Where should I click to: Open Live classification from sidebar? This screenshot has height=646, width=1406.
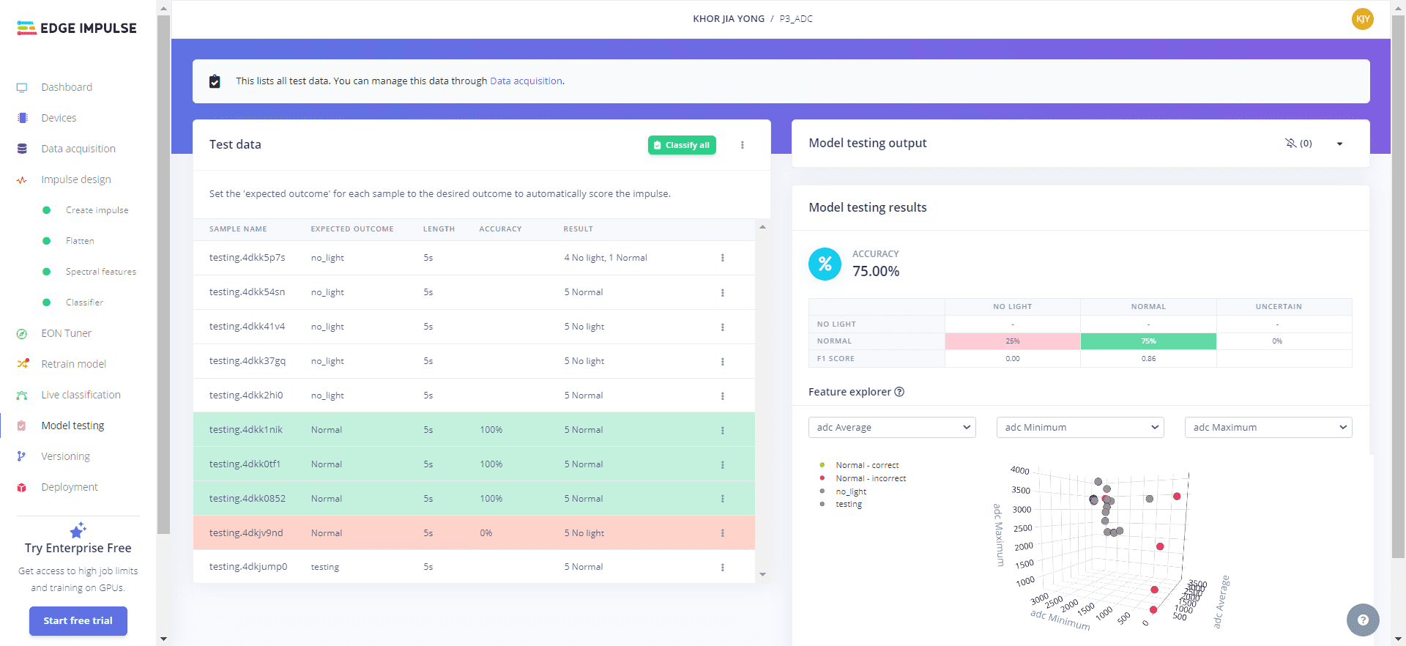pos(81,395)
